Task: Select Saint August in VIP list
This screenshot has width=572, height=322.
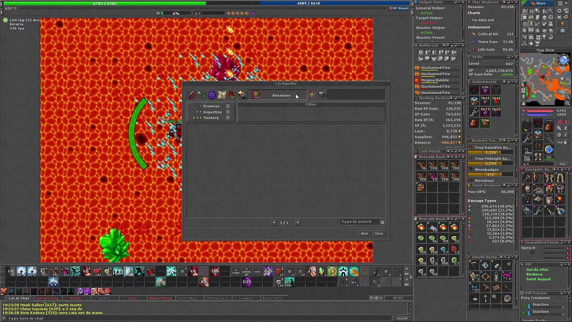Action: pos(538,279)
